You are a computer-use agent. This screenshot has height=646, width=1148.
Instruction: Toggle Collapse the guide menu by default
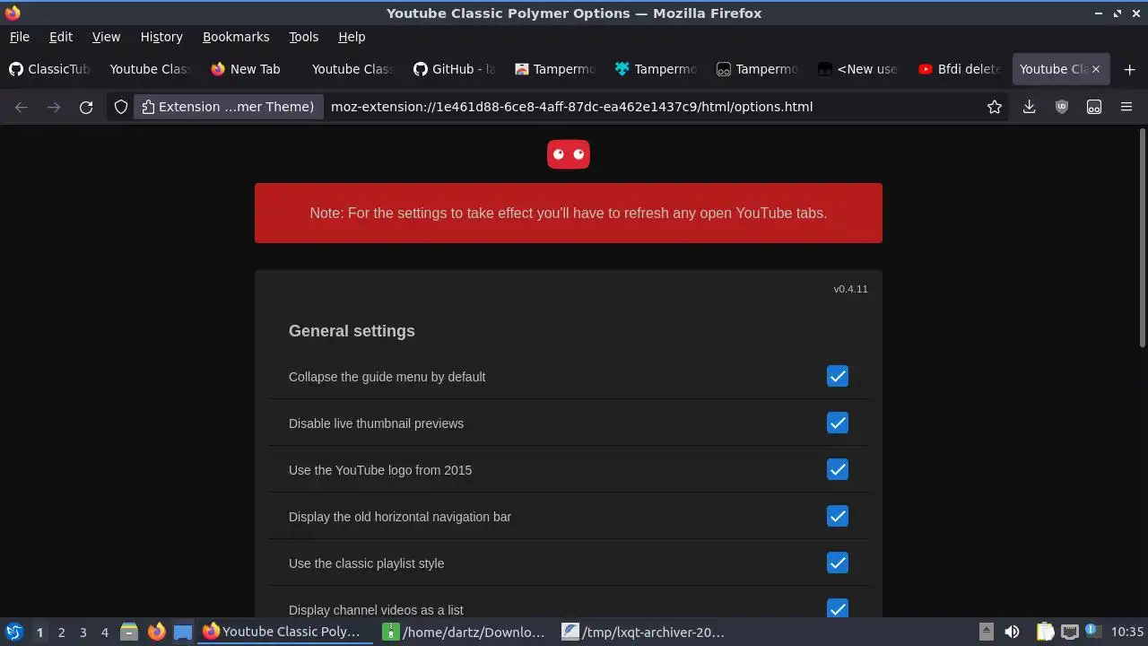point(838,376)
